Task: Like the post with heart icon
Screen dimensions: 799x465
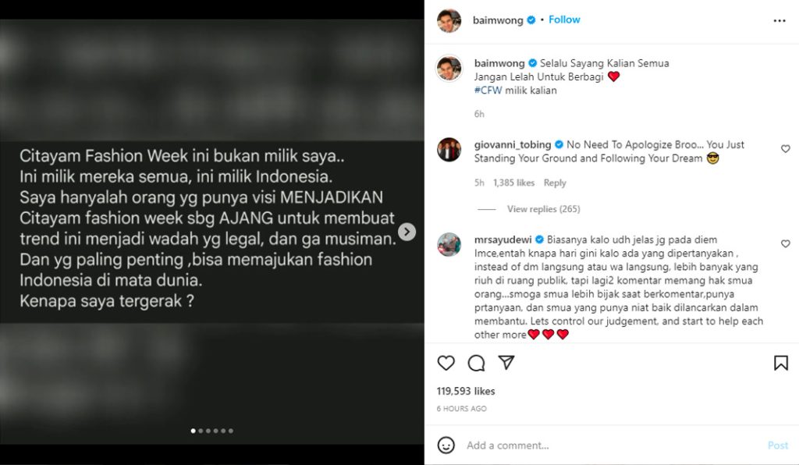Action: (x=446, y=363)
